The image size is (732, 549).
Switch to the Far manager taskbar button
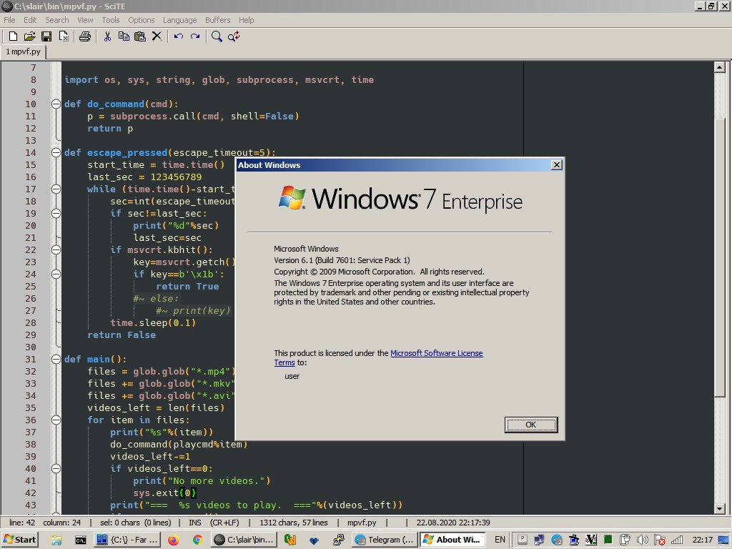127,540
